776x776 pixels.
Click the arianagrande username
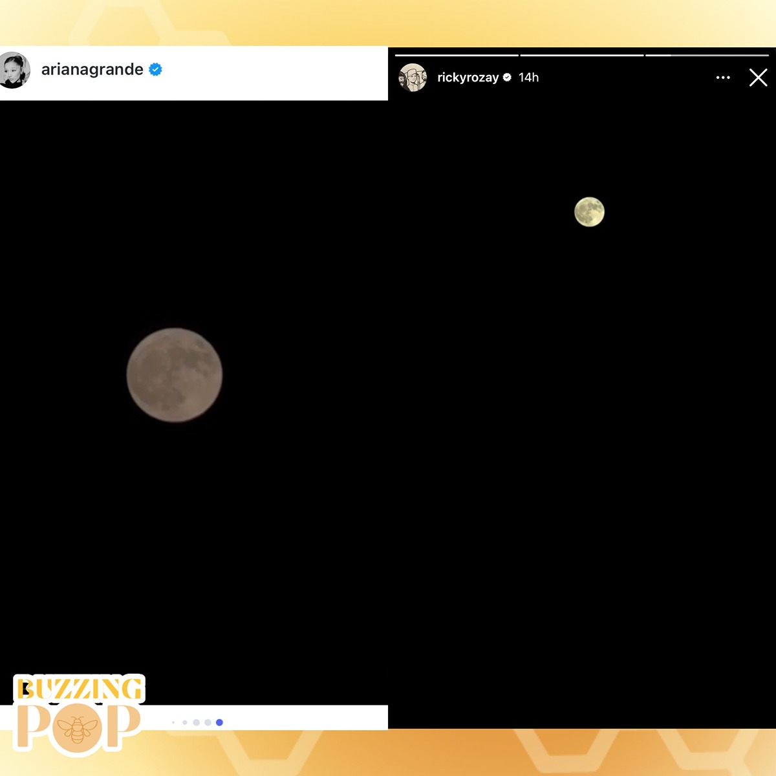click(92, 69)
